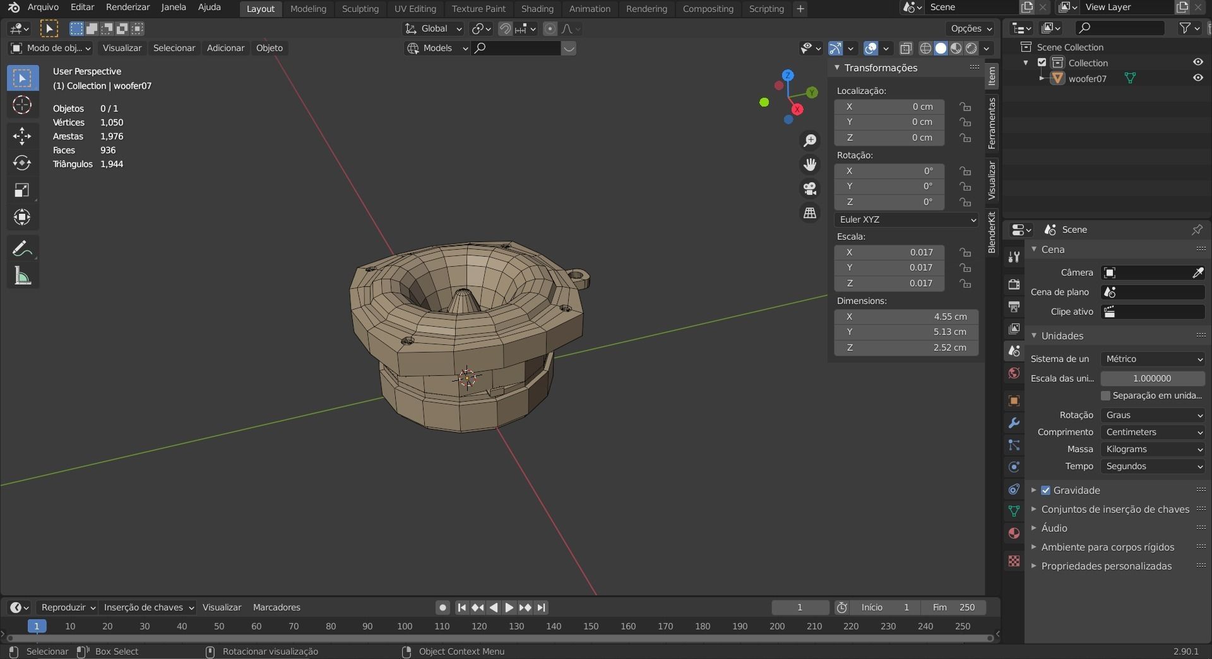Screen dimensions: 1212x659
Task: Click Escala das unidades 1.000000 field
Action: click(1153, 378)
